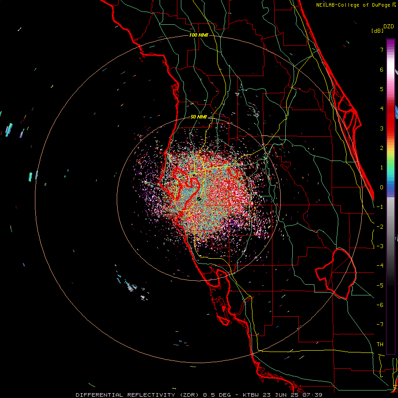Click the 2 tick label on the ZDR scale
This screenshot has height=398, width=398.
coord(382,148)
